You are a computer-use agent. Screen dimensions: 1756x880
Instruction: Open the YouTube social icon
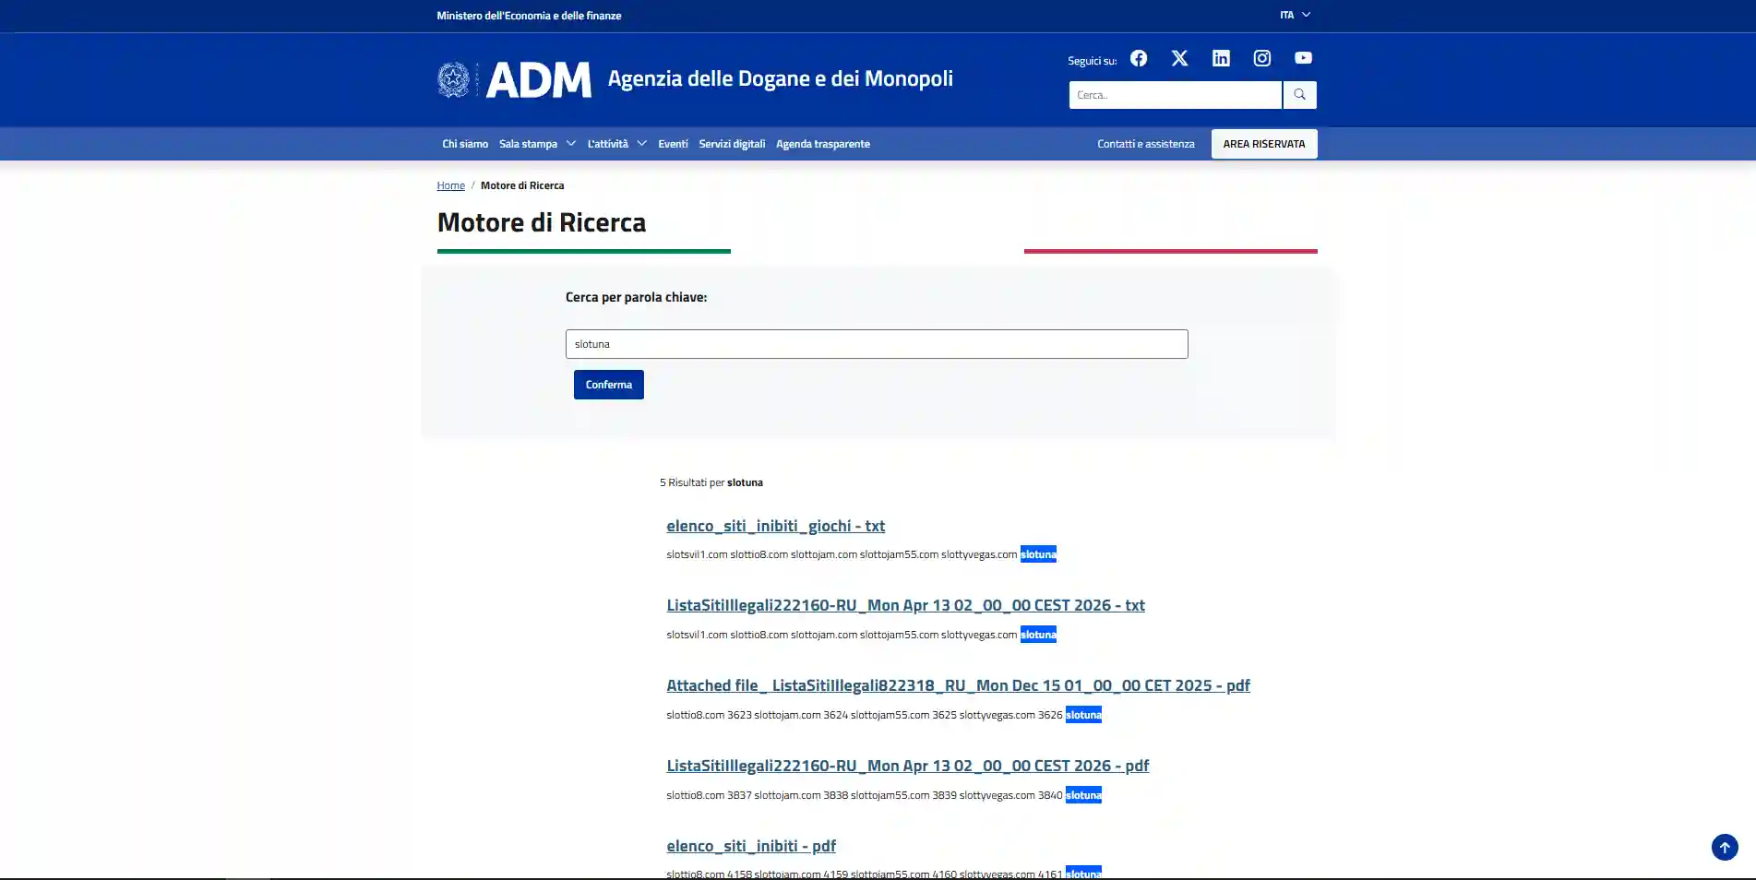pyautogui.click(x=1303, y=58)
